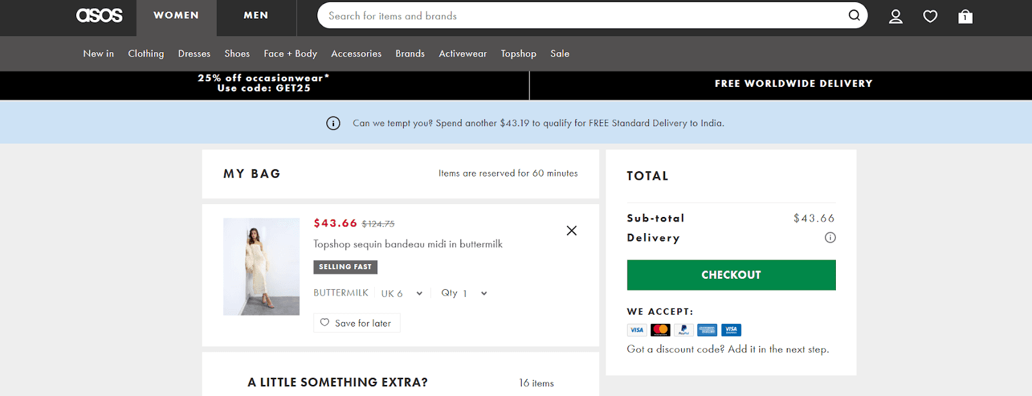Click the SELLING FAST badge
Viewport: 1032px width, 396px height.
pyautogui.click(x=345, y=267)
